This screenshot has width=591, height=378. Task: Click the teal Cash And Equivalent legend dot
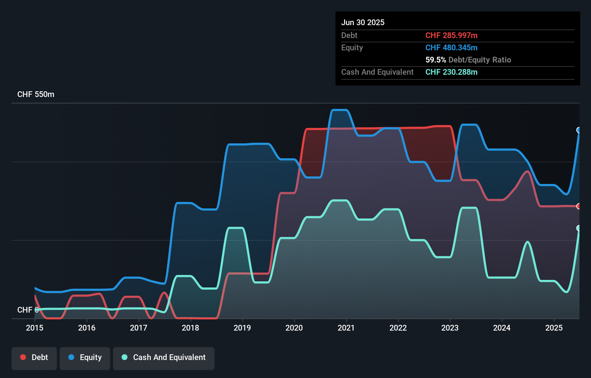click(124, 357)
